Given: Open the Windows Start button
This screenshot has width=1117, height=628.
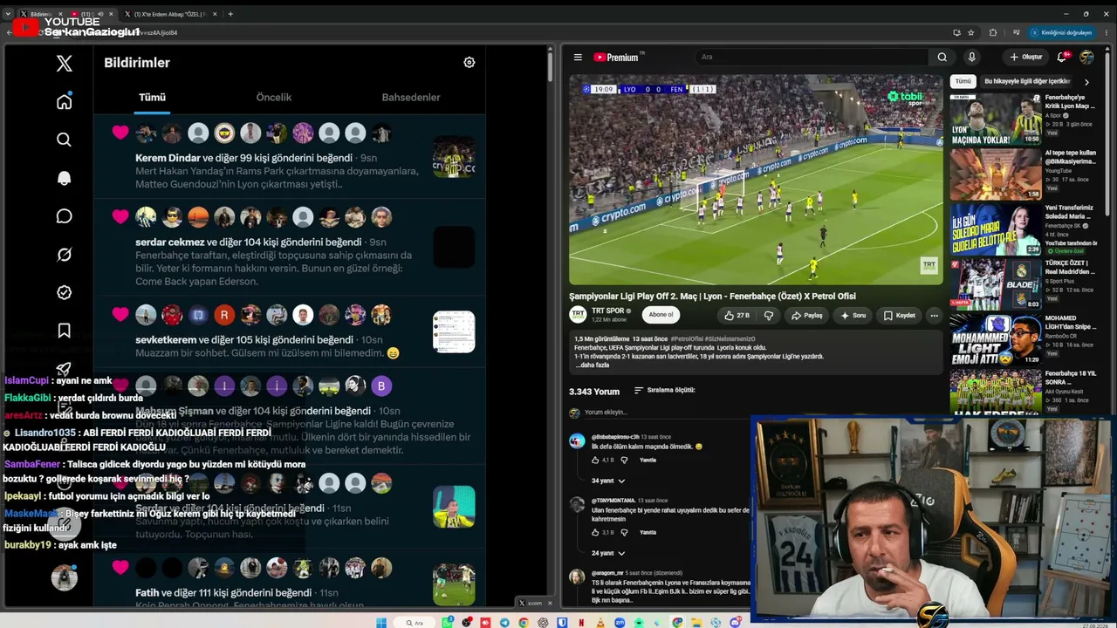Looking at the screenshot, I should 381,623.
